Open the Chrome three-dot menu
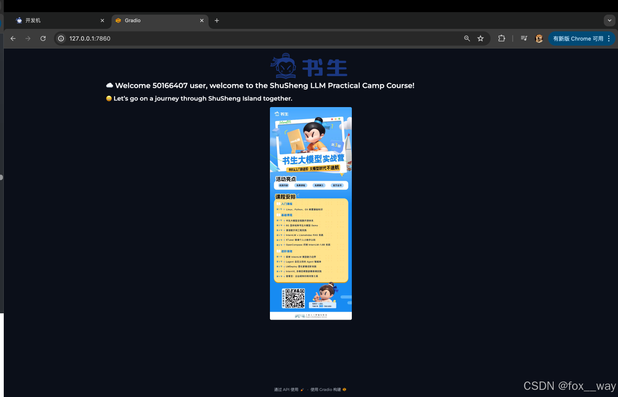Image resolution: width=618 pixels, height=397 pixels. point(609,38)
